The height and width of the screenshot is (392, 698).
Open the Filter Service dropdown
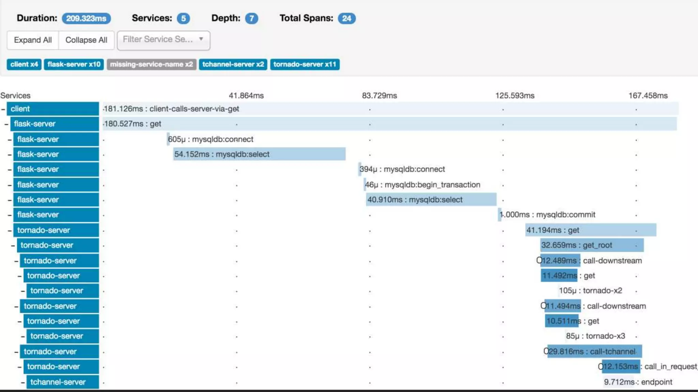[163, 40]
